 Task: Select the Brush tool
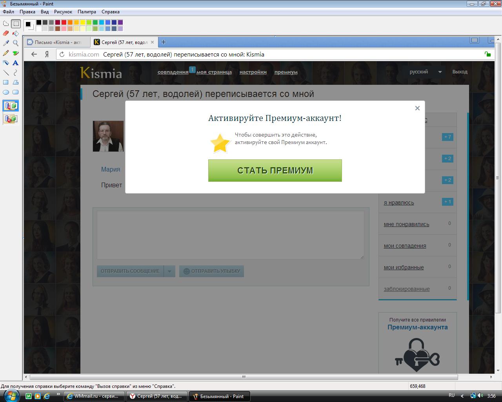(16, 53)
